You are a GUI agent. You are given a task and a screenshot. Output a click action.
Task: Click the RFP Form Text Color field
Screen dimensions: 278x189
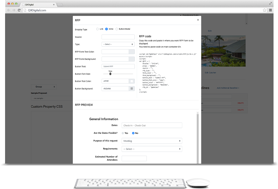coord(115,52)
